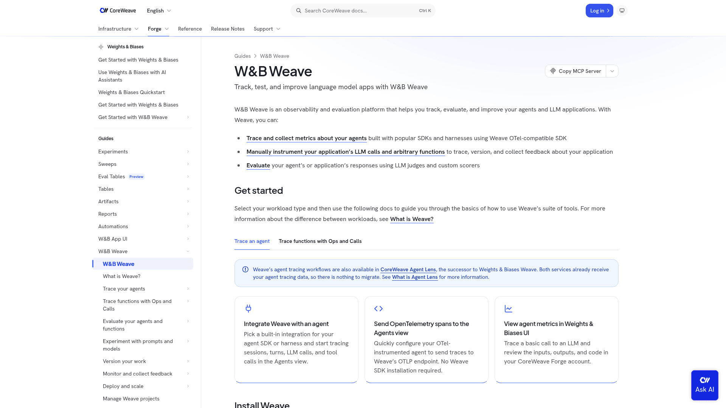This screenshot has width=726, height=408.
Task: Click the CoreWeave logo
Action: tap(118, 11)
